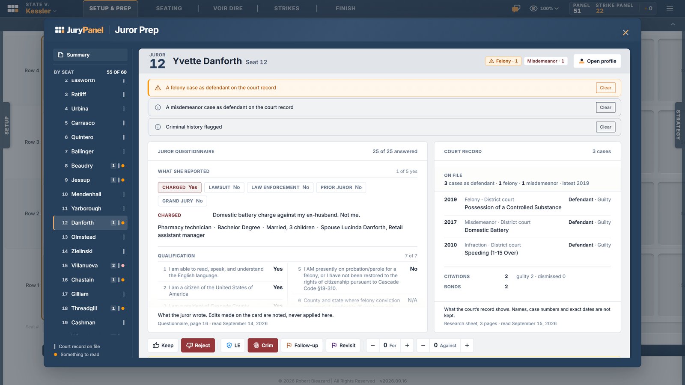Toggle the eye visibility icon
The image size is (685, 385).
(533, 8)
